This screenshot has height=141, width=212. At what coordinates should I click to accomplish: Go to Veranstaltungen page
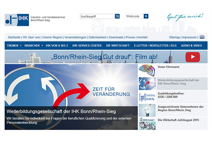click(75, 37)
